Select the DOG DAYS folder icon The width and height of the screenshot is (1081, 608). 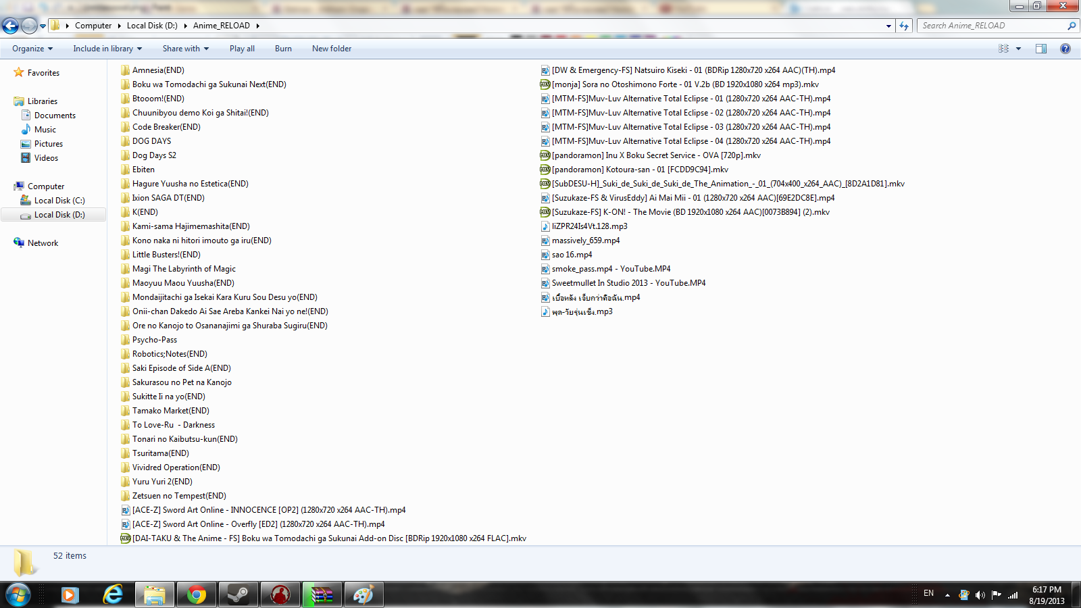(126, 141)
